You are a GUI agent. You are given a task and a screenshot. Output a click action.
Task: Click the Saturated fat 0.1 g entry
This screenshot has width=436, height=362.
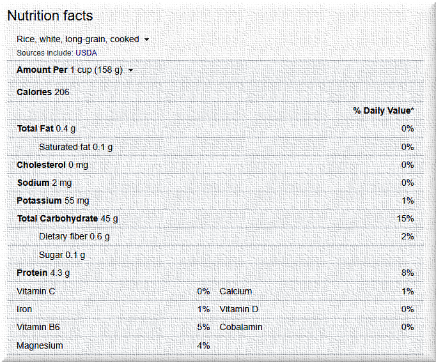tap(75, 147)
